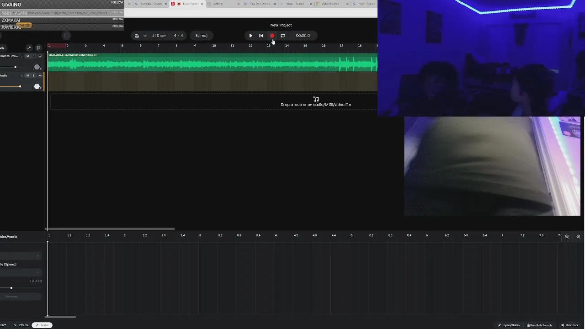
Task: Click the New Project title
Action: 281,25
